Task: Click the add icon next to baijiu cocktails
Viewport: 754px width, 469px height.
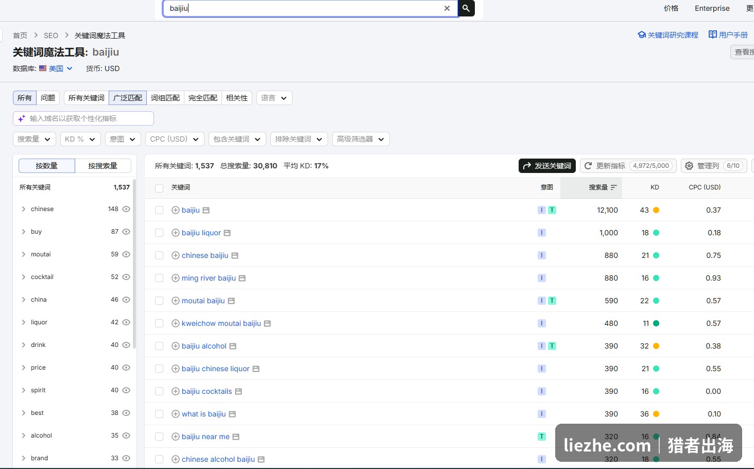Action: tap(176, 391)
